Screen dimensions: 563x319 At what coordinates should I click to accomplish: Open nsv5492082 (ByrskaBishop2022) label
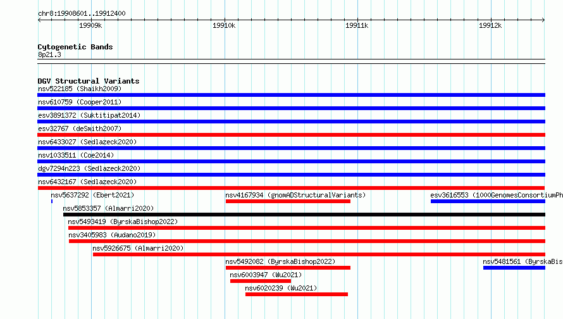280,261
